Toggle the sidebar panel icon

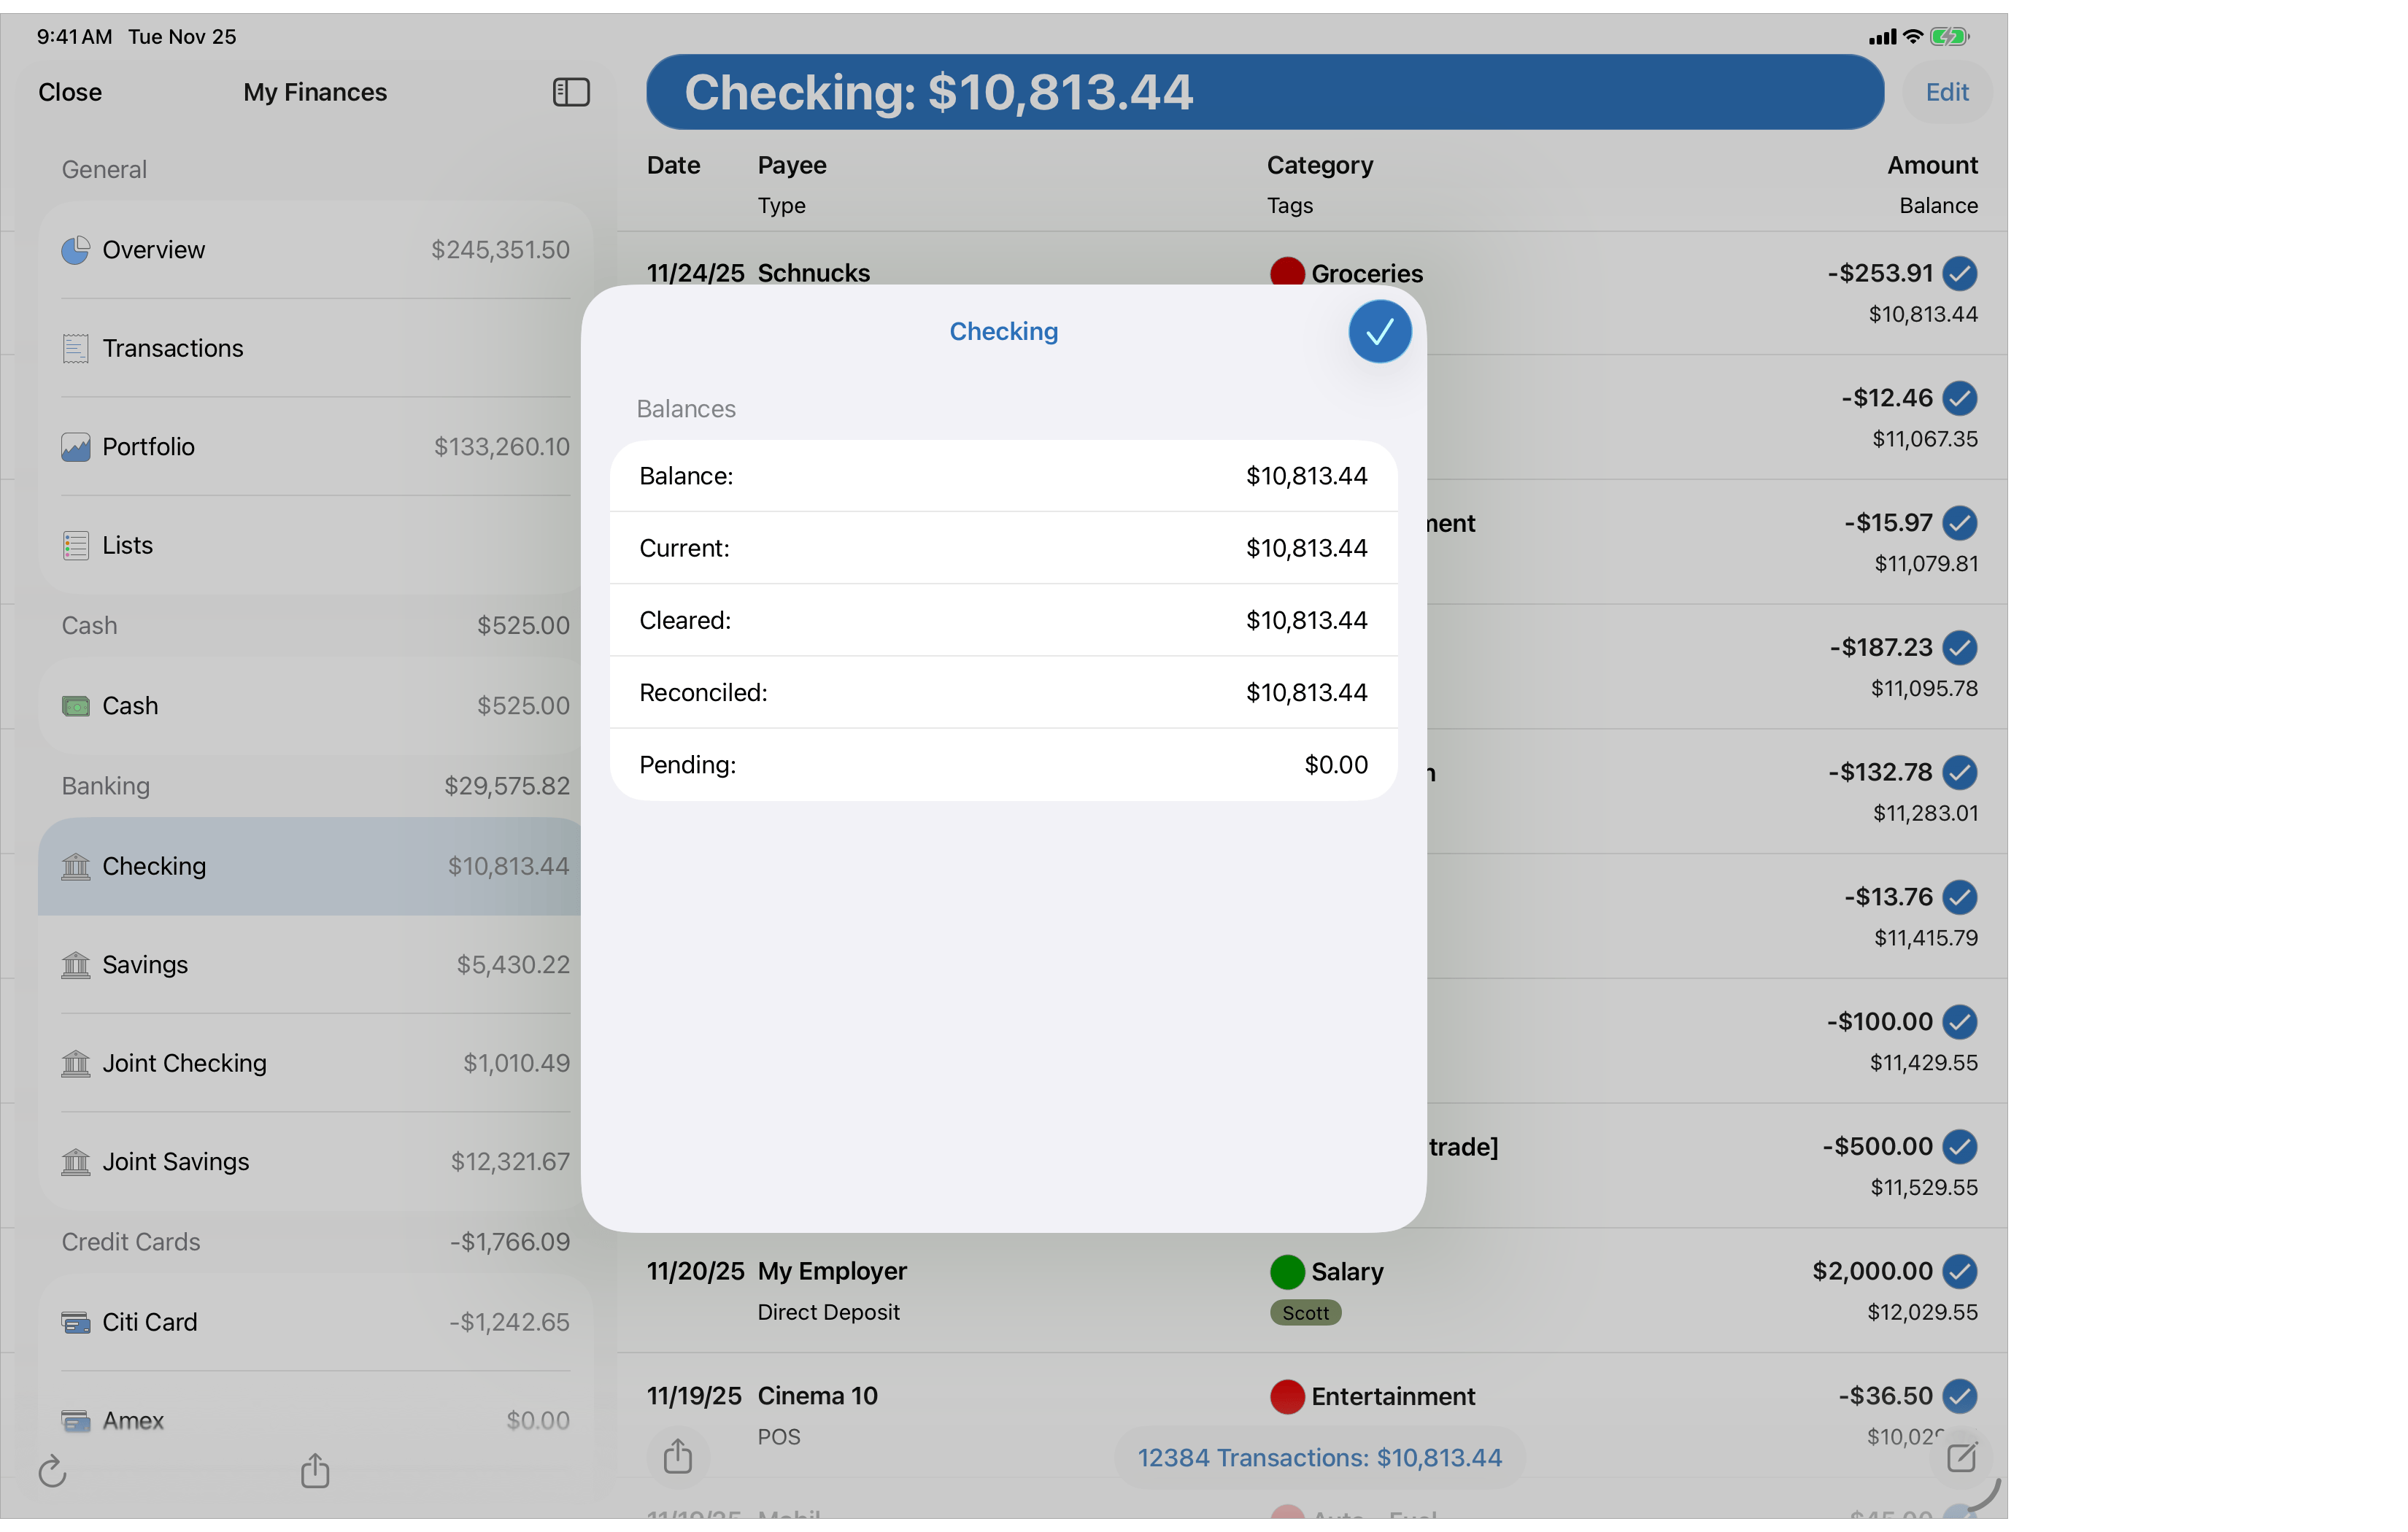point(570,91)
